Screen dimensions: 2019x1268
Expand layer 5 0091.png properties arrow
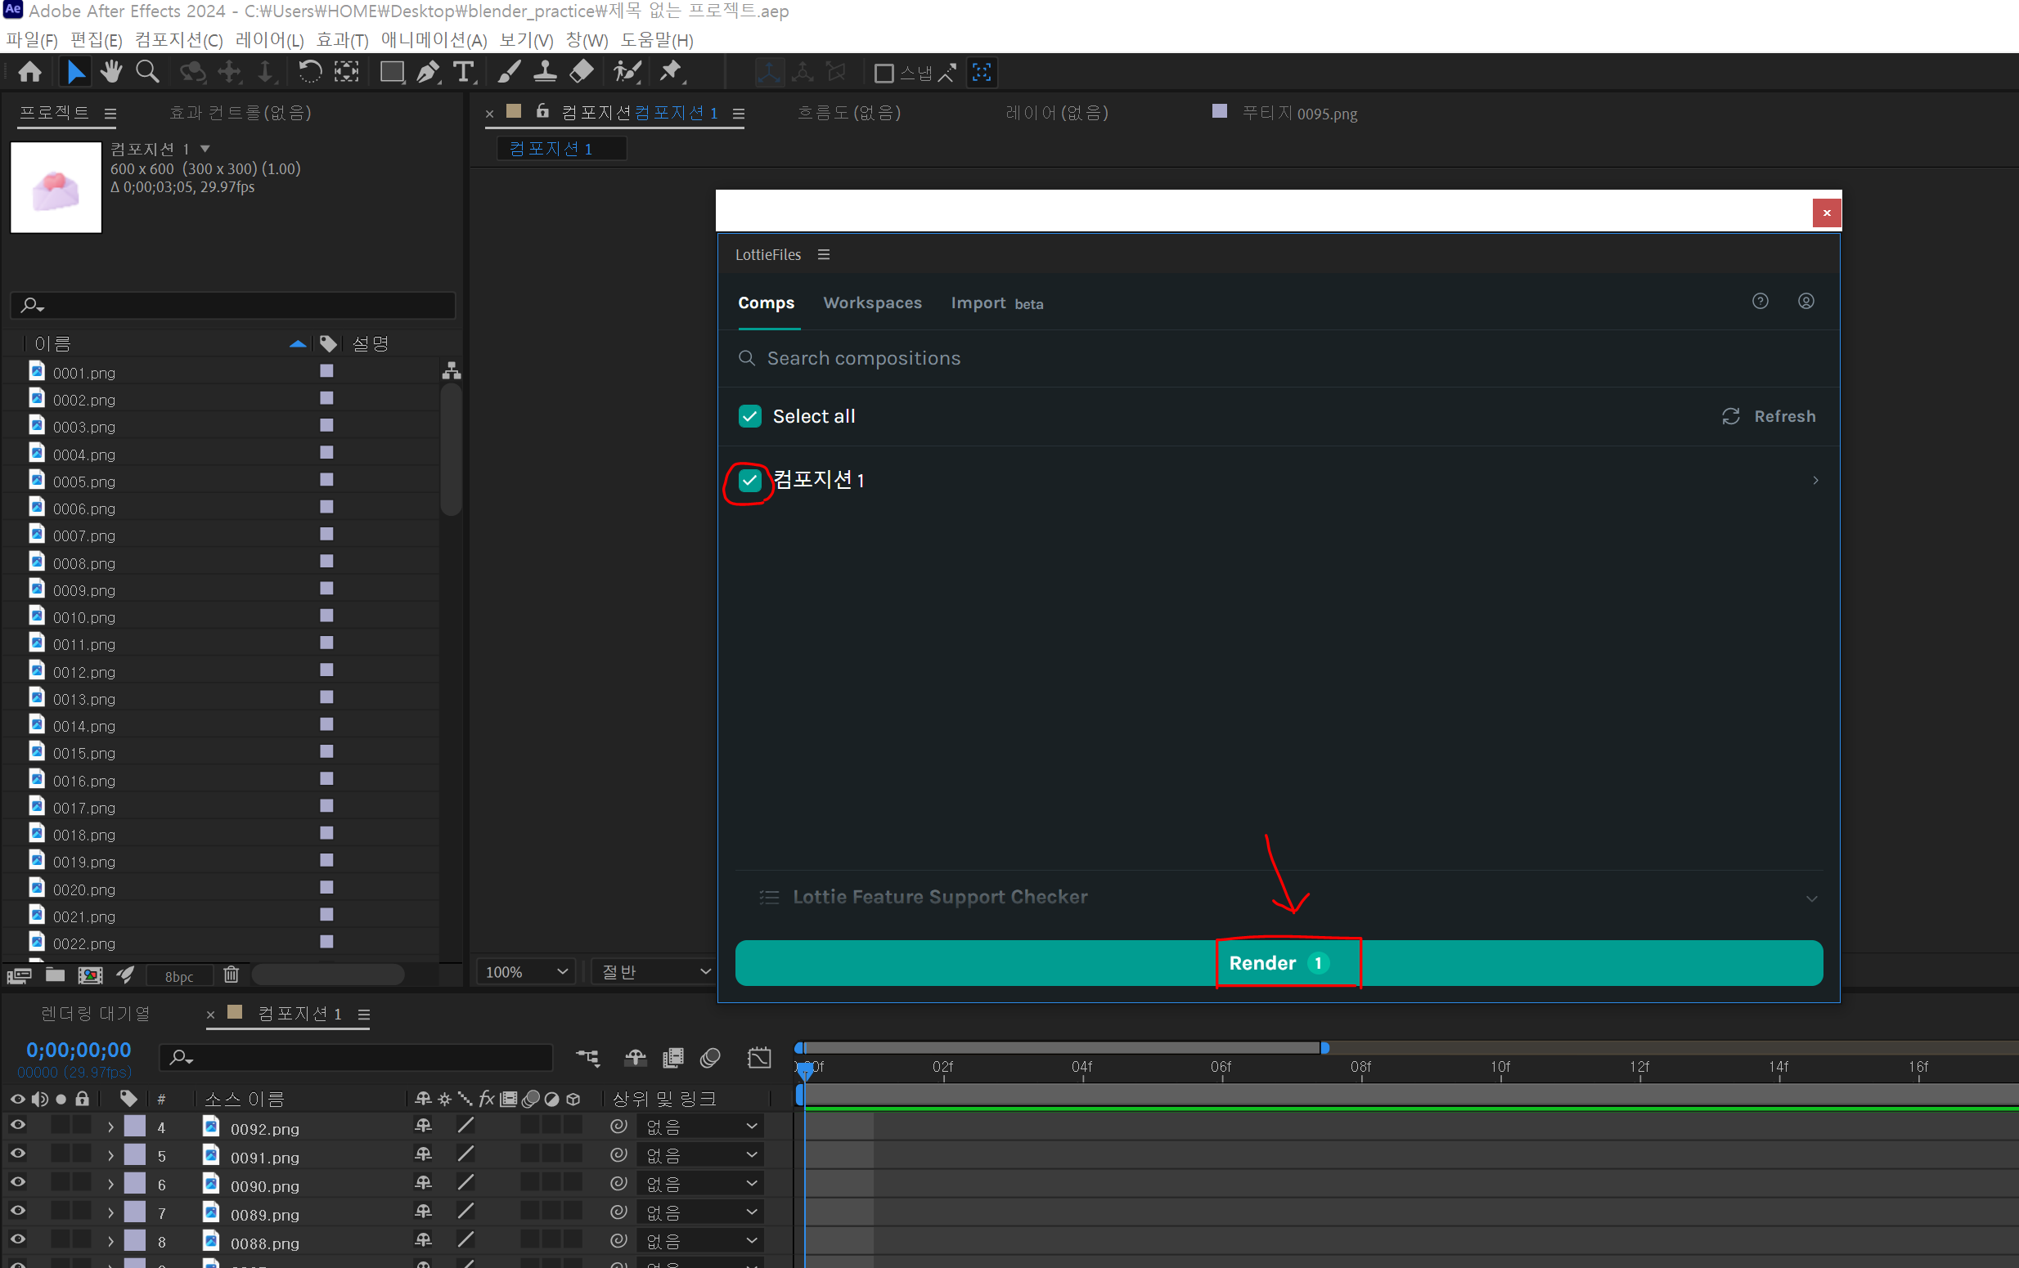110,1156
